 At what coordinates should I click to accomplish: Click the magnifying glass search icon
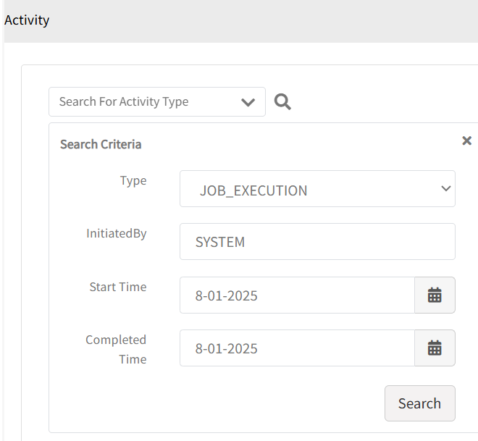click(282, 102)
